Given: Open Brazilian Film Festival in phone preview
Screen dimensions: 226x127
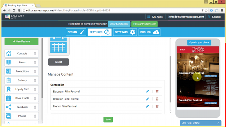Looking at the screenshot, I should [x=198, y=67].
